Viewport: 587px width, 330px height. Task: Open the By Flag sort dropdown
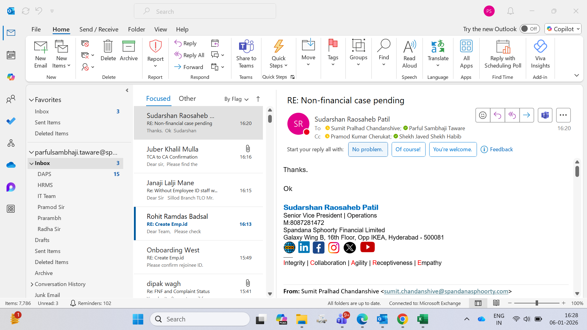(x=236, y=99)
